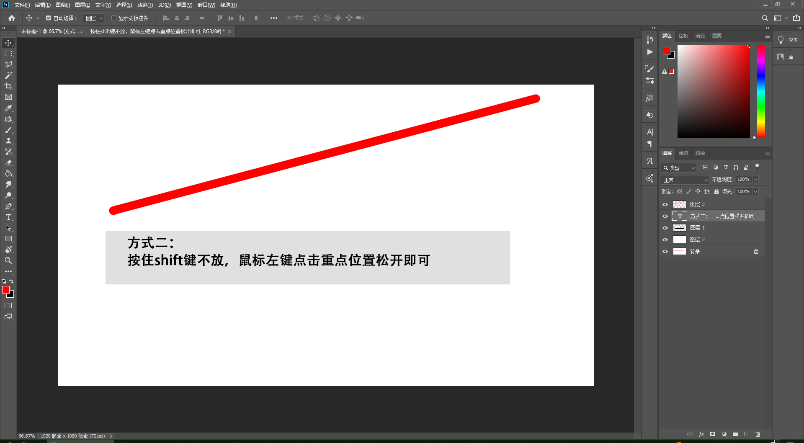Image resolution: width=804 pixels, height=443 pixels.
Task: Add layer style fx button
Action: [701, 434]
